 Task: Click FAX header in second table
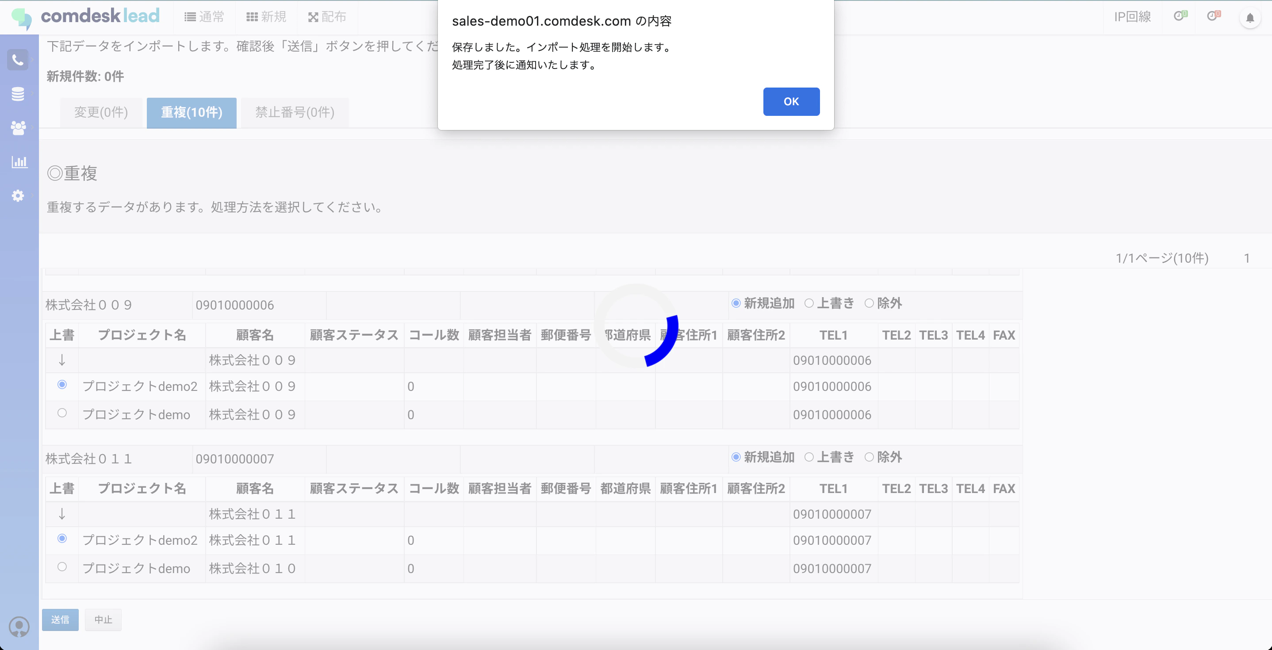1004,489
